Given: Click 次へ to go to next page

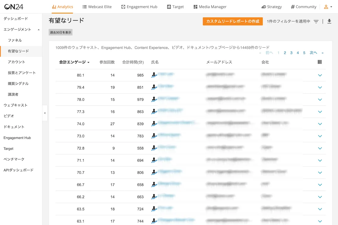Looking at the screenshot, I should [313, 53].
